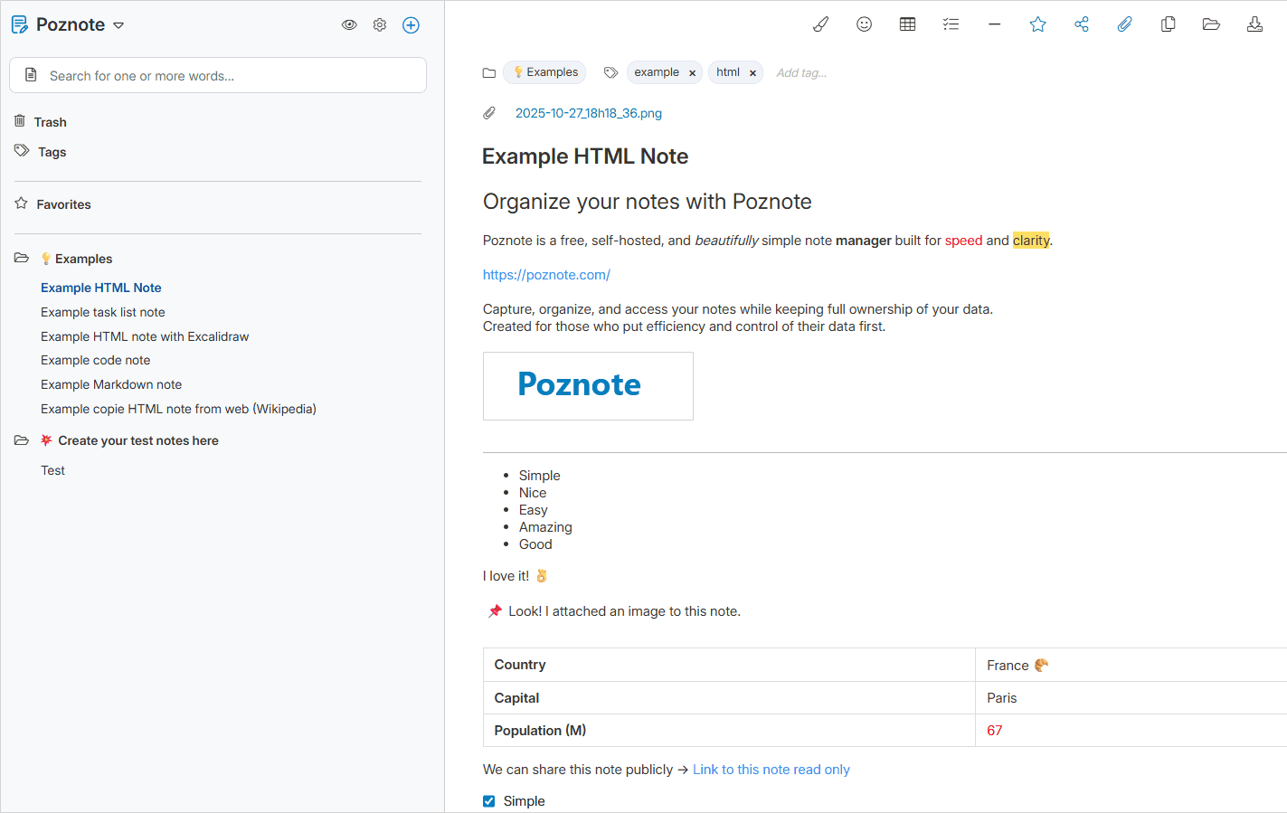The height and width of the screenshot is (813, 1287).
Task: Open the poznote.com link
Action: (x=546, y=275)
